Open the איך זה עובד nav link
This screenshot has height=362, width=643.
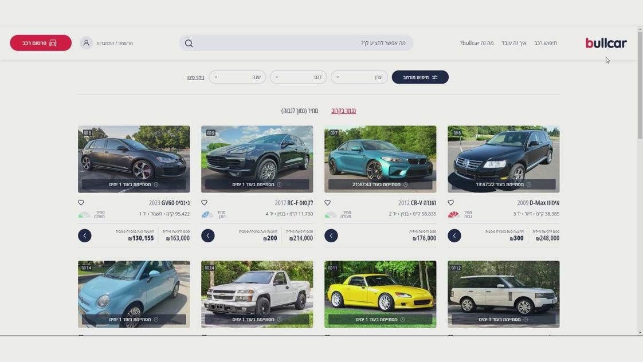pyautogui.click(x=514, y=43)
